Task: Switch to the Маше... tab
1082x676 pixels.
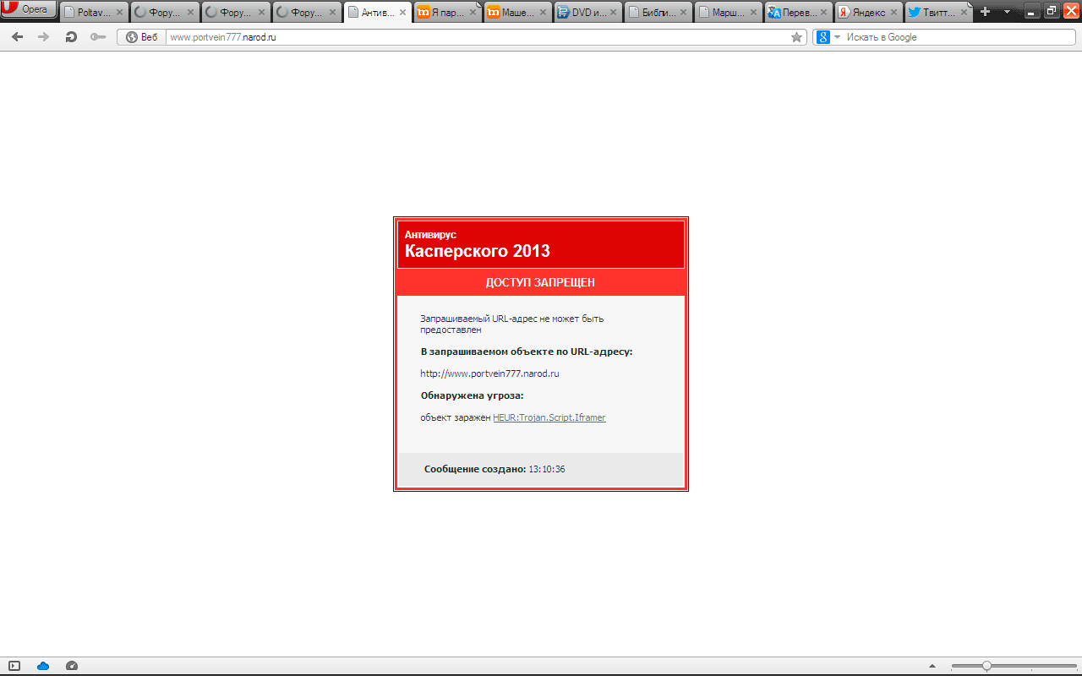Action: coord(519,13)
